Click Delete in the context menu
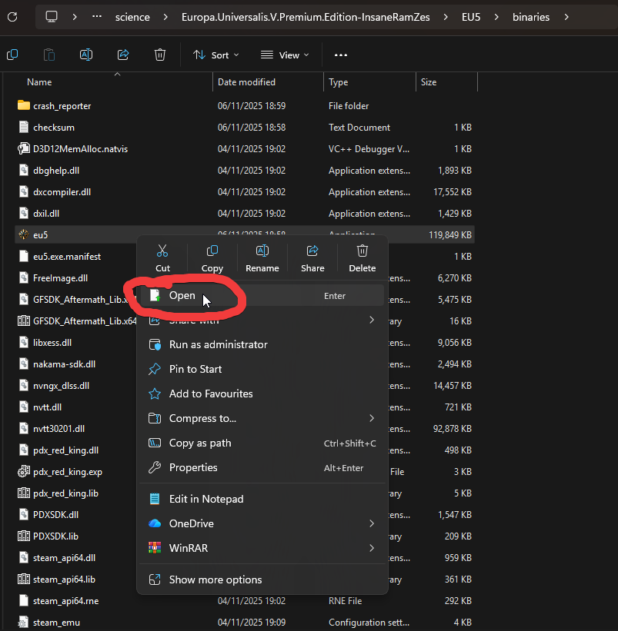Screen dimensions: 618x631 click(362, 258)
